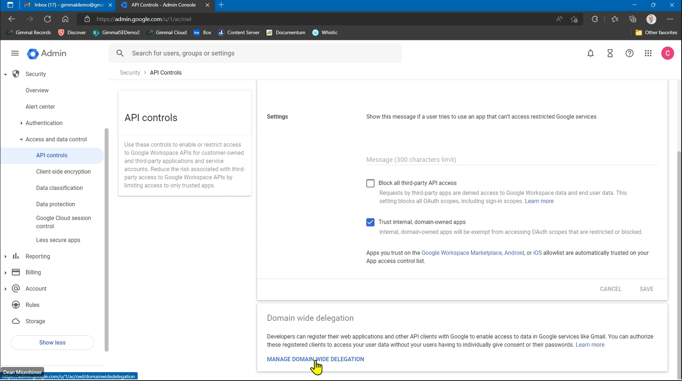The height and width of the screenshot is (381, 682).
Task: Select Client-side encryption in sidebar
Action: coord(63,172)
